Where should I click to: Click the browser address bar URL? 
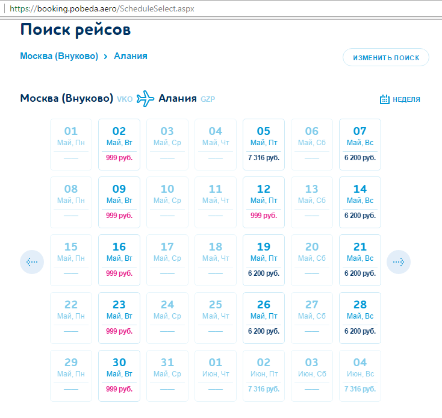coord(102,10)
